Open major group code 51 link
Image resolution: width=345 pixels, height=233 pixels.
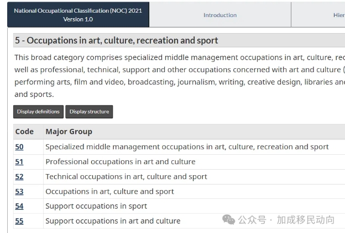[x=19, y=162]
